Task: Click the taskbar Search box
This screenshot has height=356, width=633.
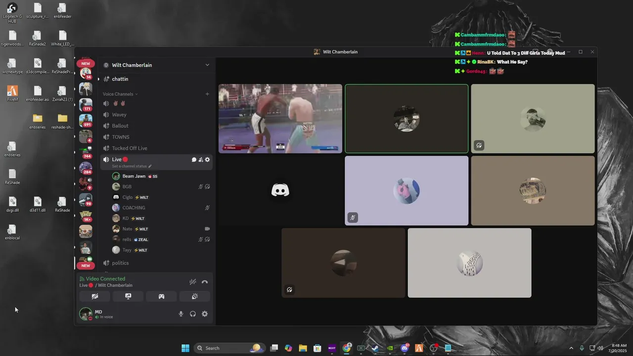Action: pos(229,348)
